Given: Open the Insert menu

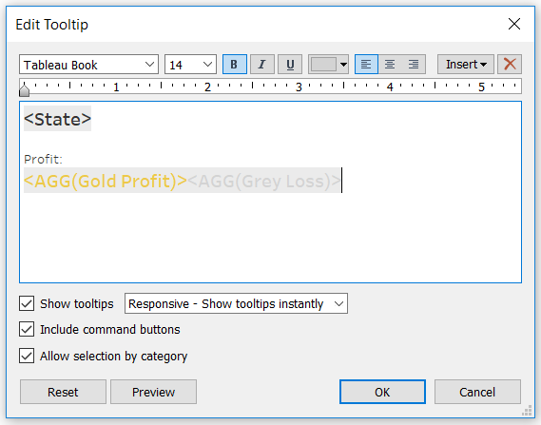Looking at the screenshot, I should tap(466, 64).
